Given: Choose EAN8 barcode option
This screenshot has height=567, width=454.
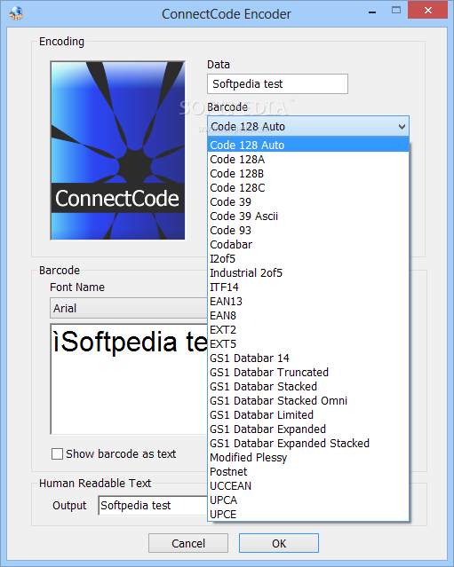Looking at the screenshot, I should (x=308, y=315).
